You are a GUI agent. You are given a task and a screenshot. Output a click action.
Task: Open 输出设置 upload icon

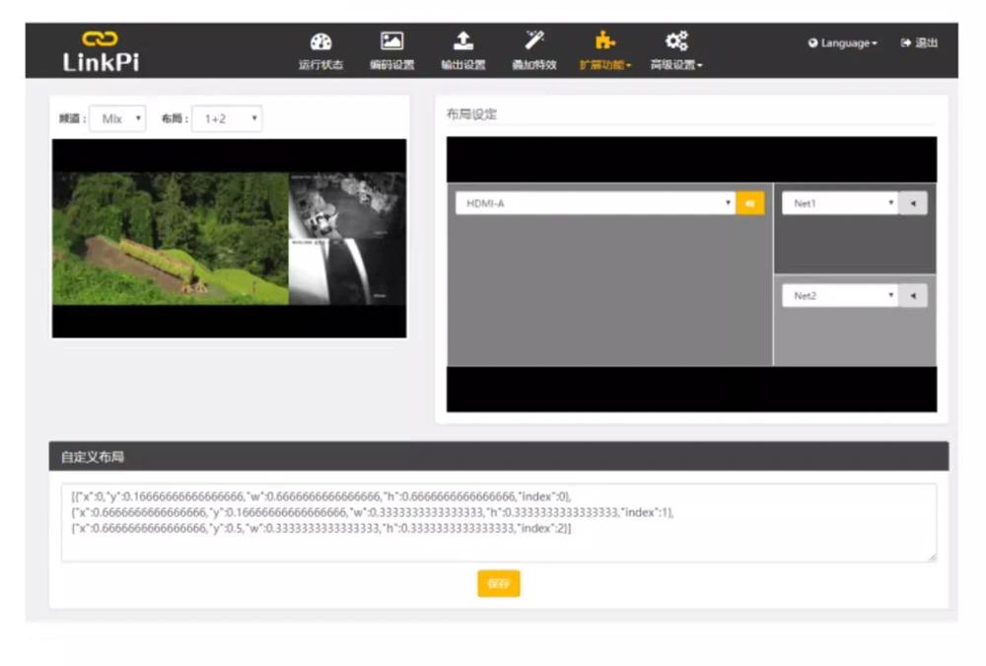pyautogui.click(x=462, y=41)
